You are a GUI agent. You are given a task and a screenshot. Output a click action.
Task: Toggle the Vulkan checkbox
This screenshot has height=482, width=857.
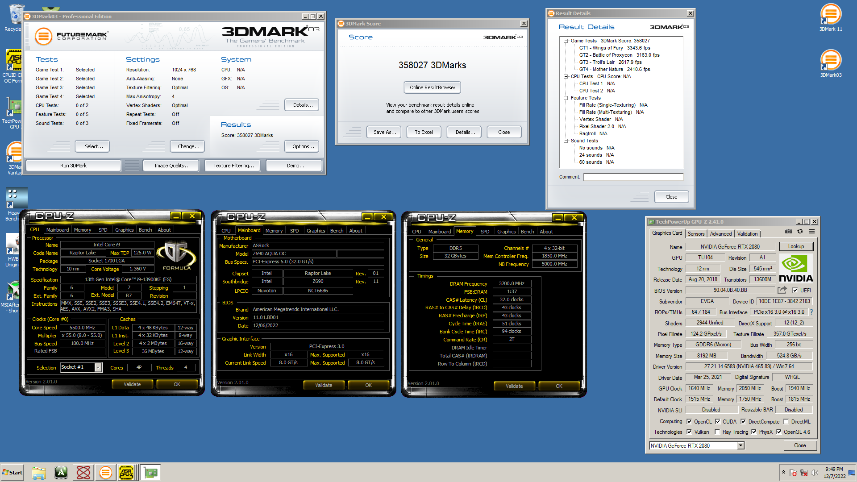click(x=689, y=432)
